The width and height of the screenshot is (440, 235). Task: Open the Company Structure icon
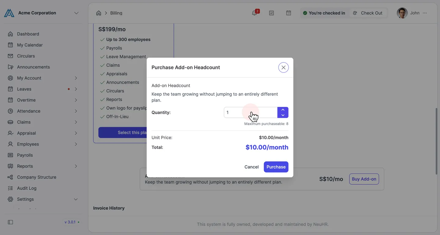[10, 177]
